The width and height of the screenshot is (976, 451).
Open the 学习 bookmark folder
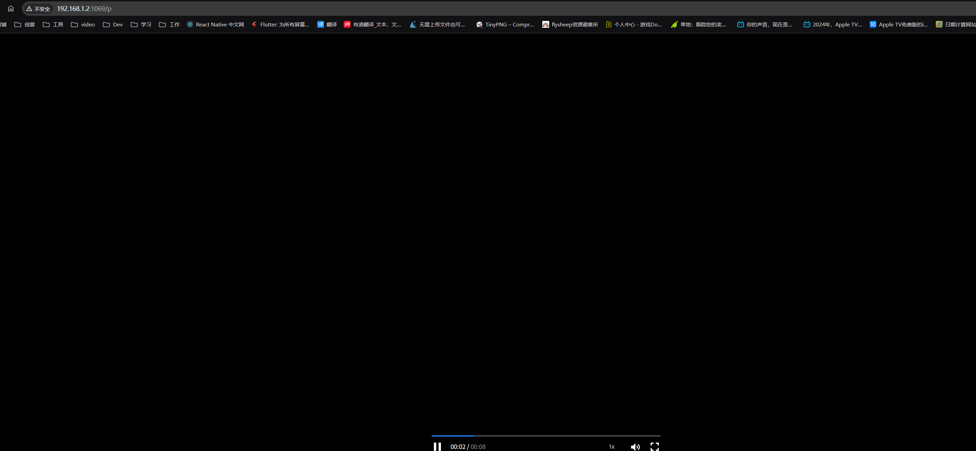(141, 25)
